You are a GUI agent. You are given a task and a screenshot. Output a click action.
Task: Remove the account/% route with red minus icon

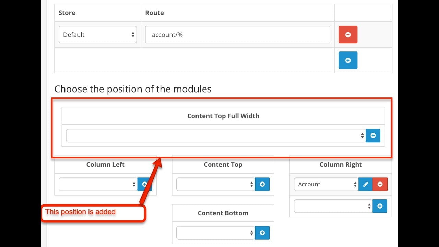348,34
